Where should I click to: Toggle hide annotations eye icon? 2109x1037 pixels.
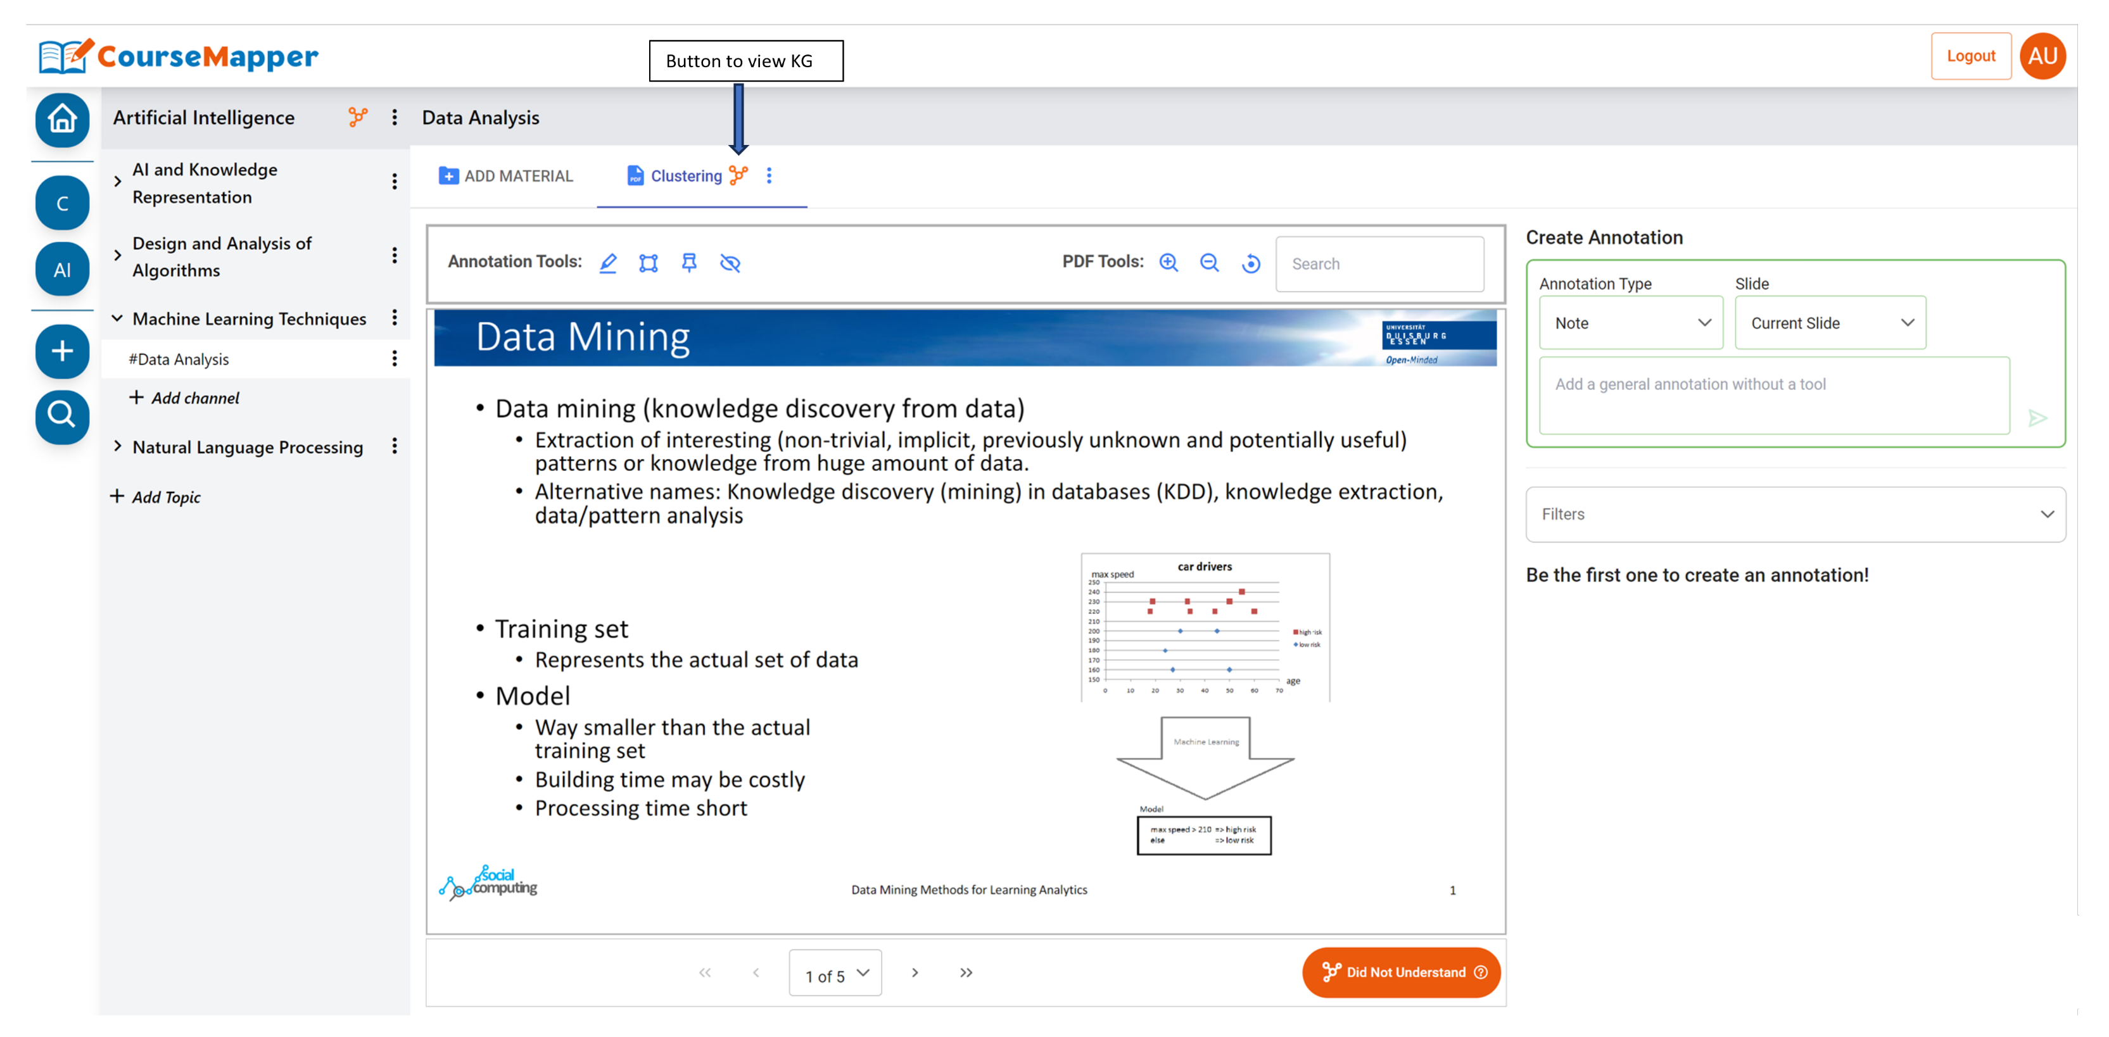tap(730, 263)
